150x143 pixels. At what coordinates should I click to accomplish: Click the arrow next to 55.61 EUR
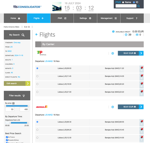click(x=141, y=53)
